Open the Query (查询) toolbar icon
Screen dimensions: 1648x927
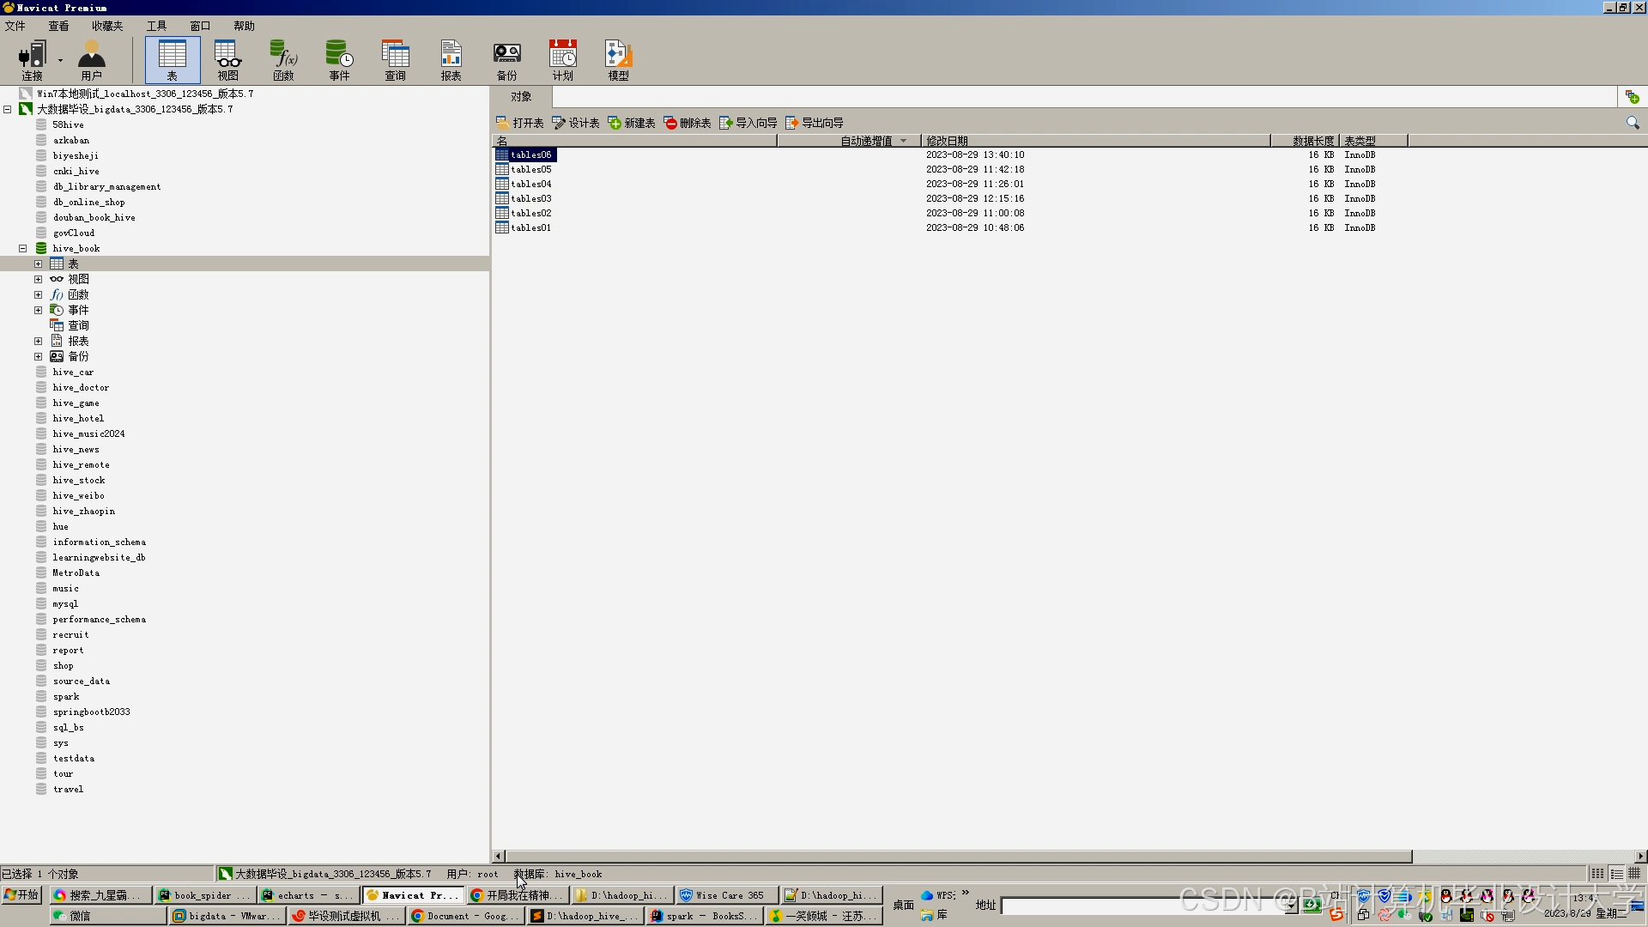coord(395,59)
